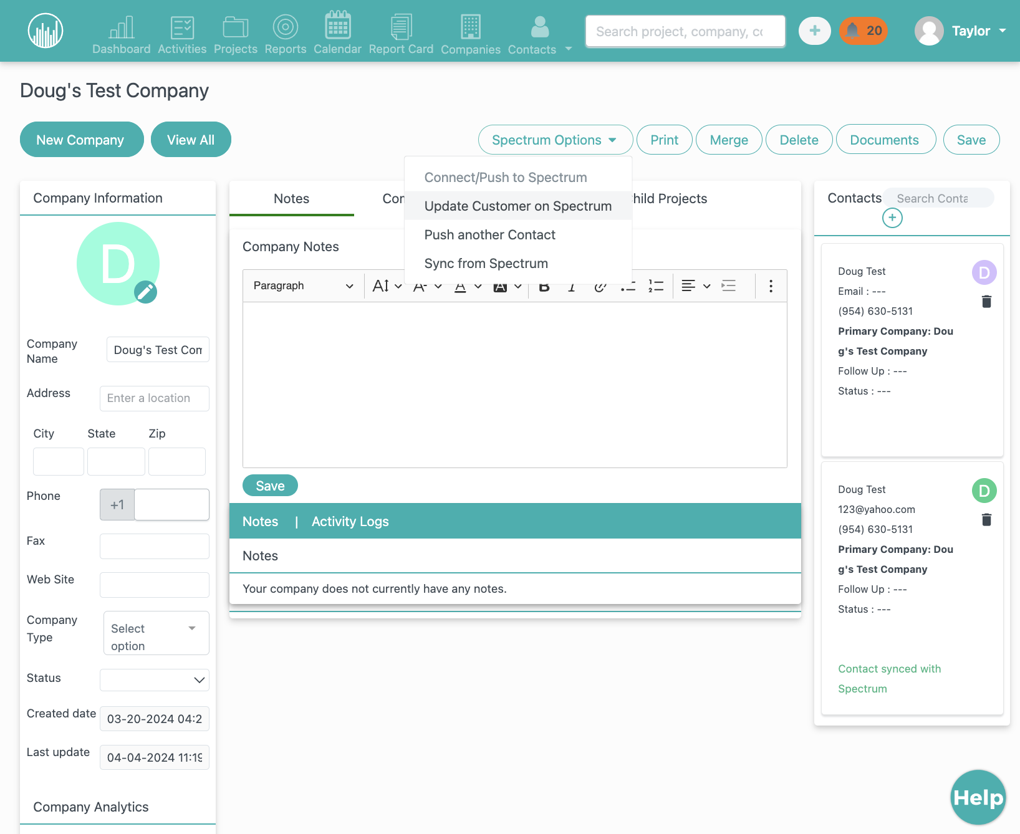The height and width of the screenshot is (834, 1020).
Task: Click the Documents button
Action: 885,140
